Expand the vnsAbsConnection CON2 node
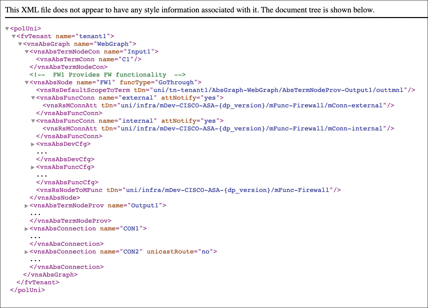This screenshot has height=308, width=428. point(27,252)
